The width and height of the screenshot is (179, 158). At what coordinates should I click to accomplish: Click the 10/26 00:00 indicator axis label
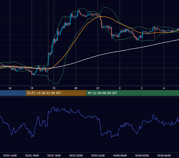pyautogui.click(x=120, y=155)
